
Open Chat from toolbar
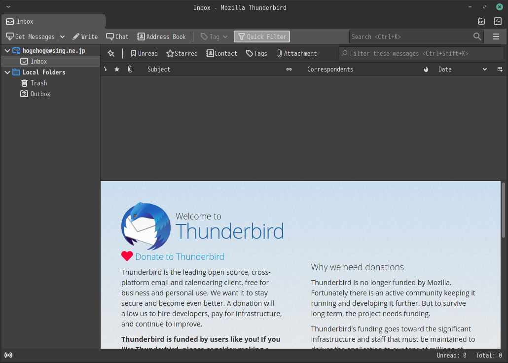pos(117,36)
